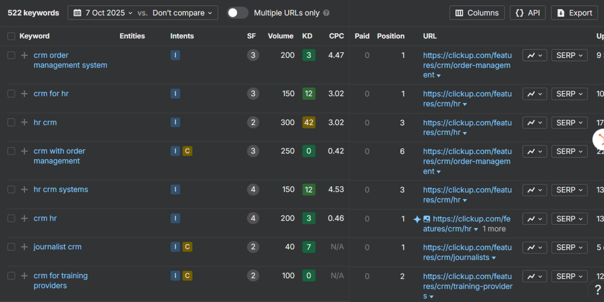Viewport: 604px width, 302px height.
Task: Select all keywords with header checkbox
Action: pyautogui.click(x=11, y=36)
